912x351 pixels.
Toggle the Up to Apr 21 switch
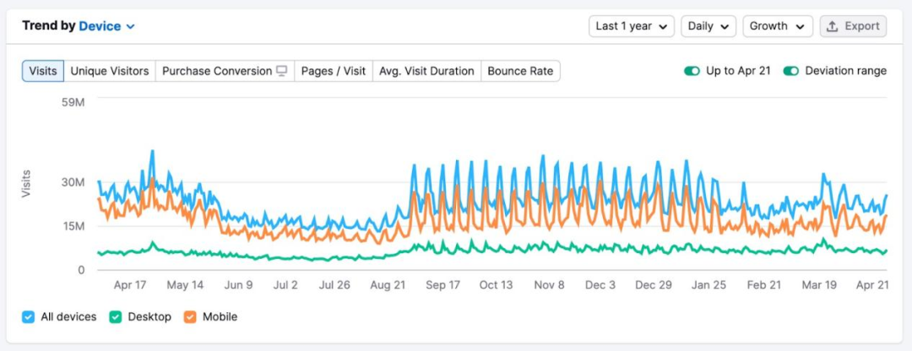point(692,71)
